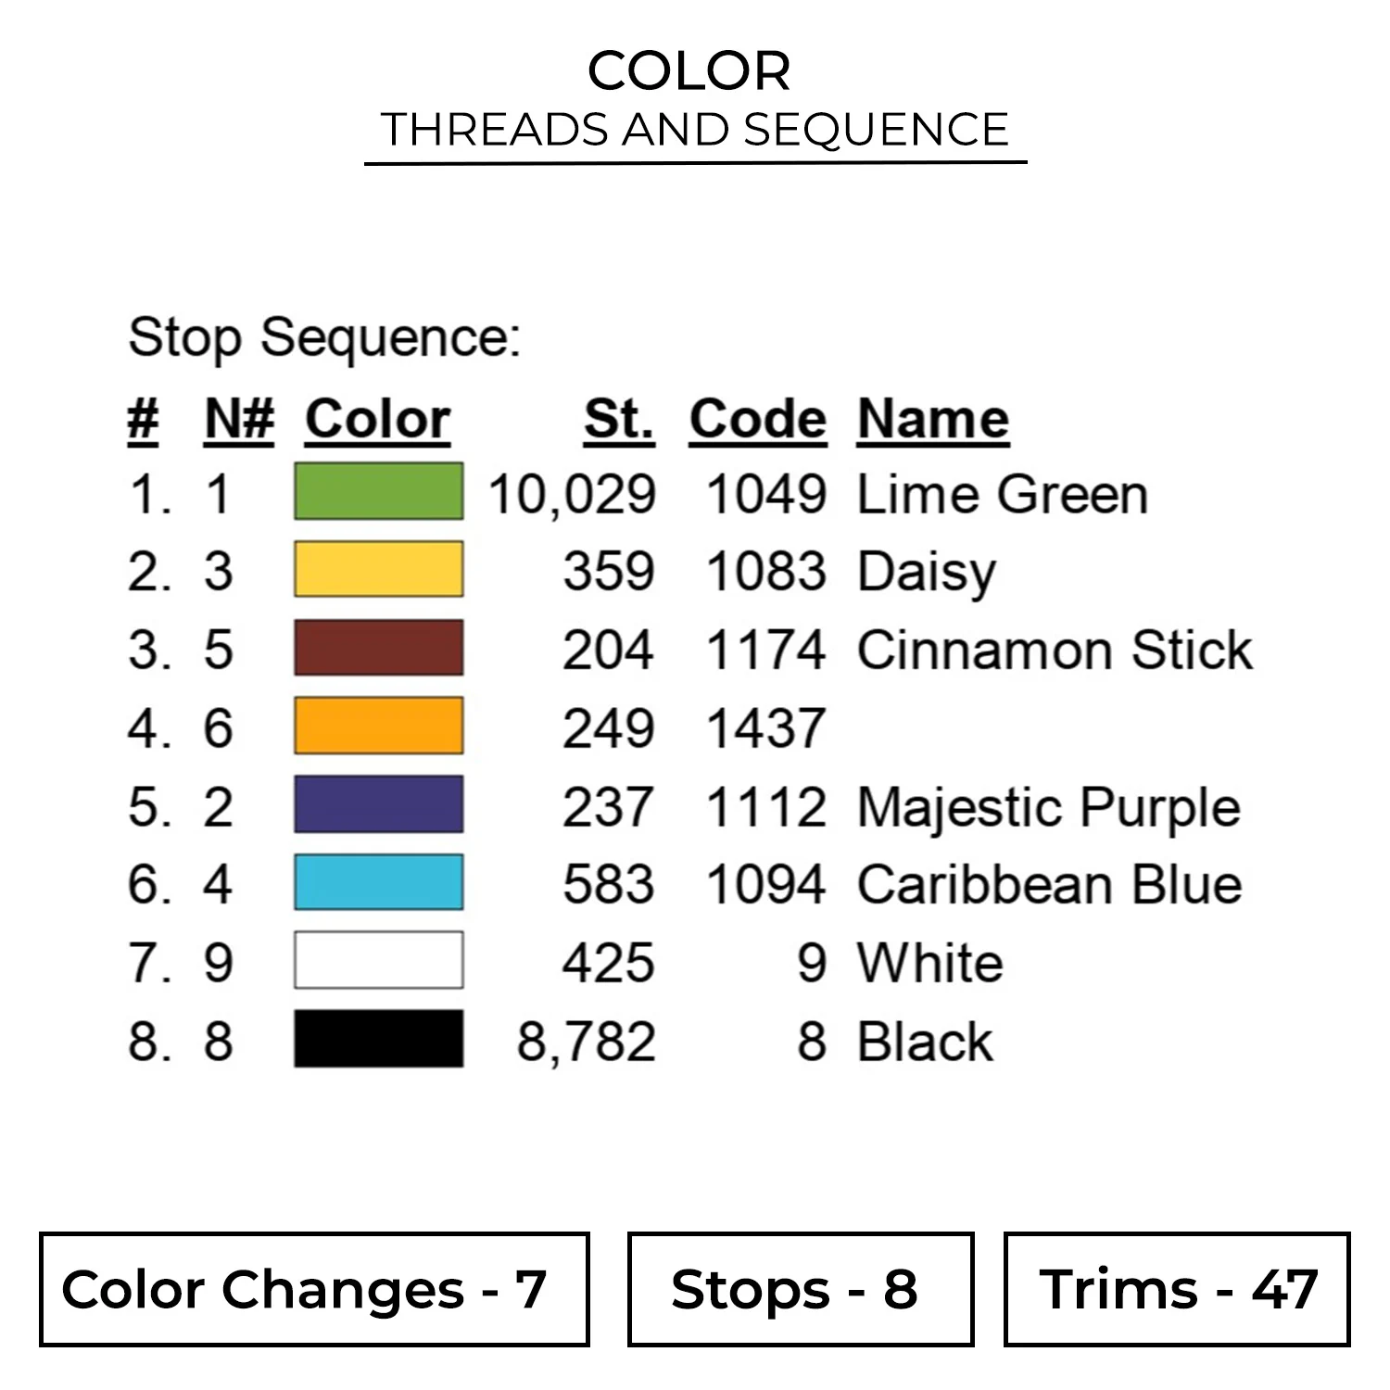Click the Cinnamon Stick brown swatch
1390x1390 pixels.
pos(378,648)
